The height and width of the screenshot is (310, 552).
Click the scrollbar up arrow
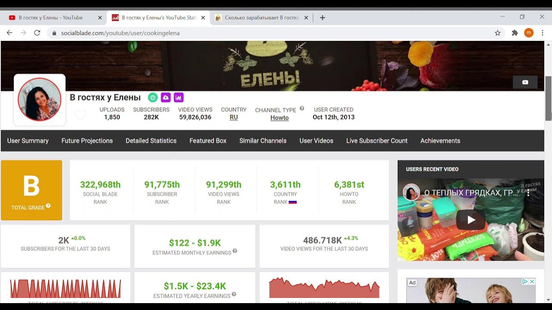(548, 44)
